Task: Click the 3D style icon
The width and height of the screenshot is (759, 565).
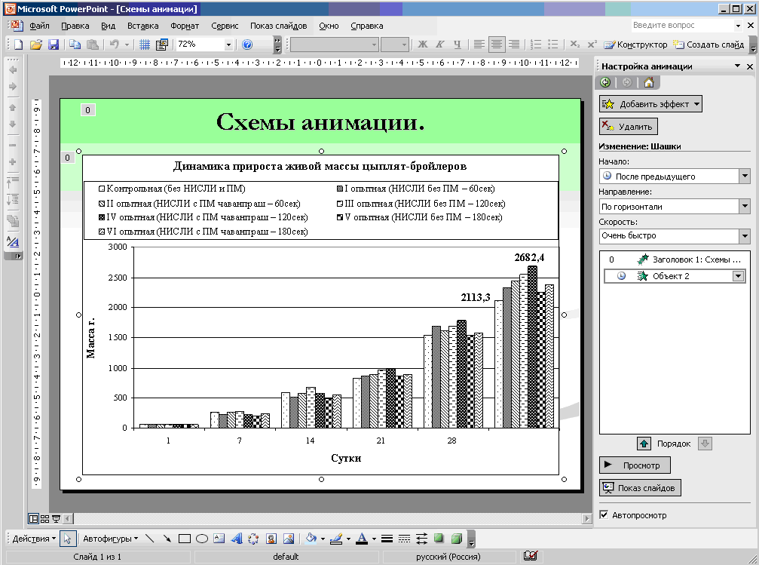Action: click(x=456, y=539)
